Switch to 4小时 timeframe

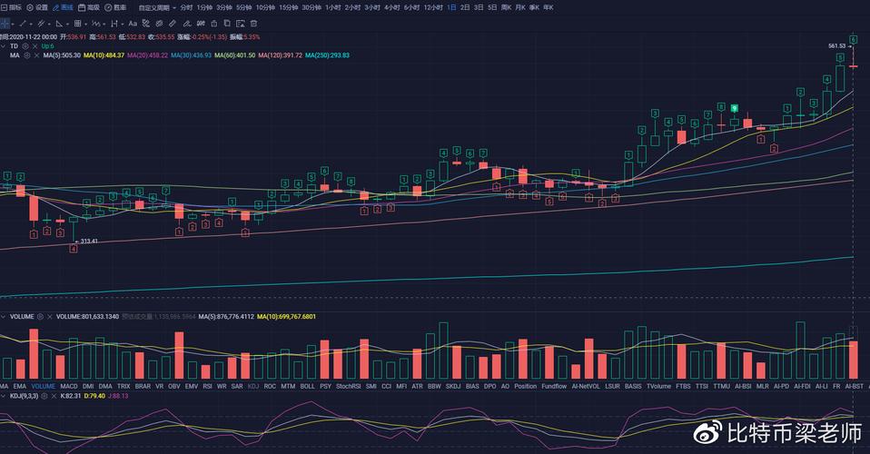tap(392, 8)
